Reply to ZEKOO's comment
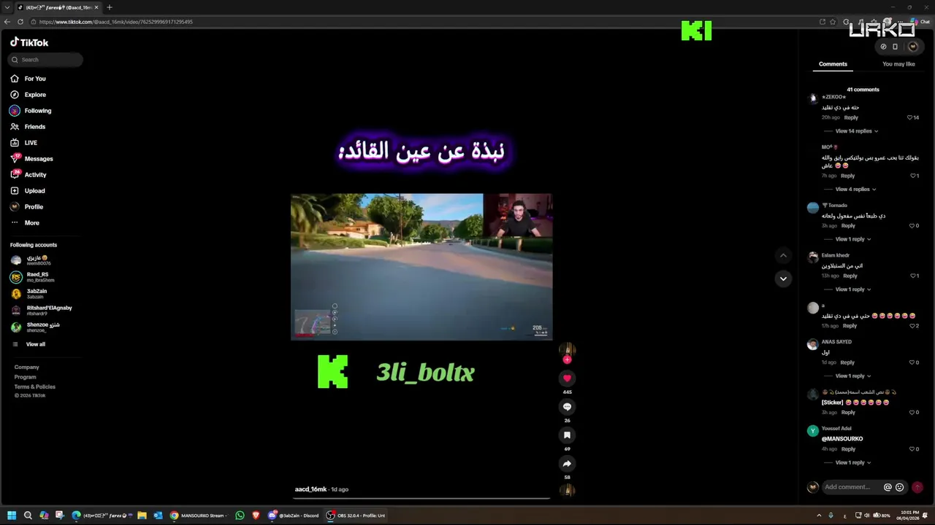 tap(851, 117)
